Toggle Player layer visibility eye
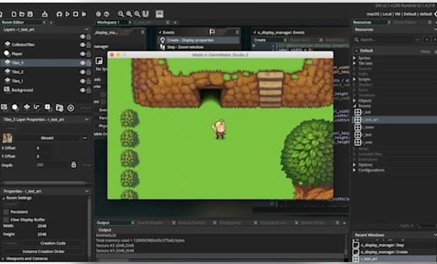Viewport: 437px width, 264px height. pos(82,54)
